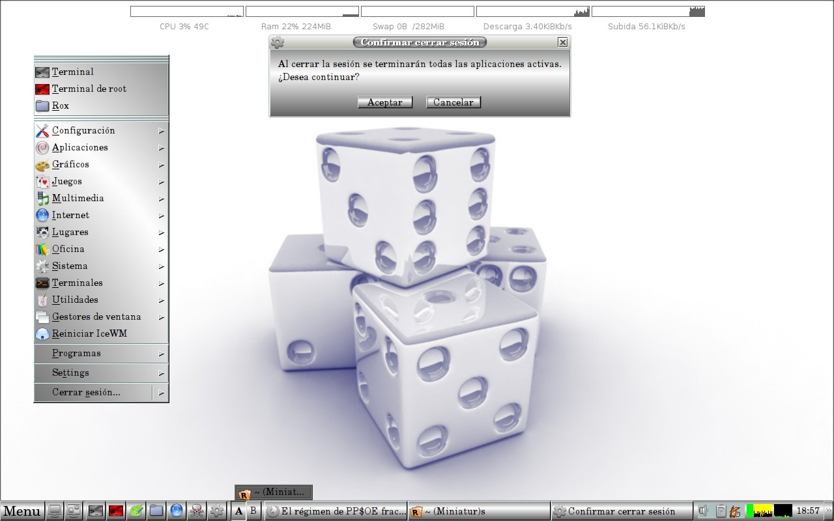This screenshot has width=834, height=521.
Task: Switch to workspace A
Action: 238,511
